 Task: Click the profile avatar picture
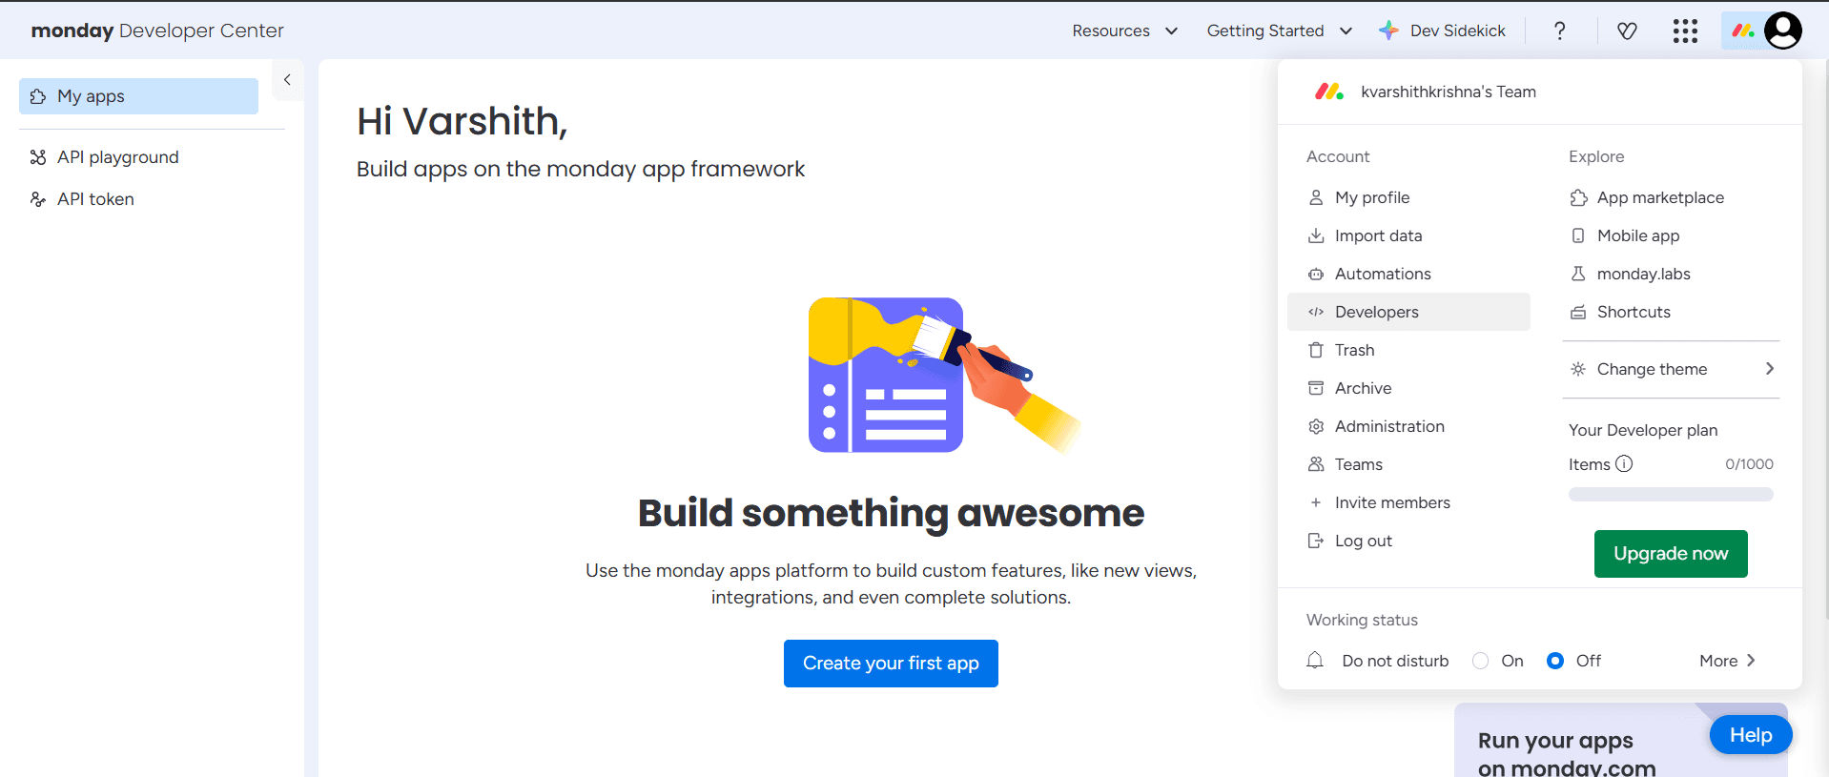(1782, 31)
